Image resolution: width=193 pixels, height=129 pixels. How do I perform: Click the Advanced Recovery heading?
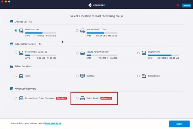(x=25, y=89)
